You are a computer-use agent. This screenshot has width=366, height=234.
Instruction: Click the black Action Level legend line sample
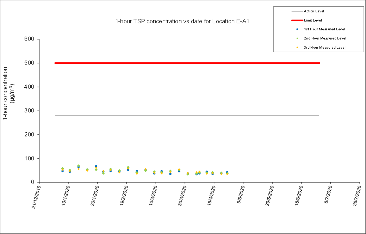coord(297,11)
